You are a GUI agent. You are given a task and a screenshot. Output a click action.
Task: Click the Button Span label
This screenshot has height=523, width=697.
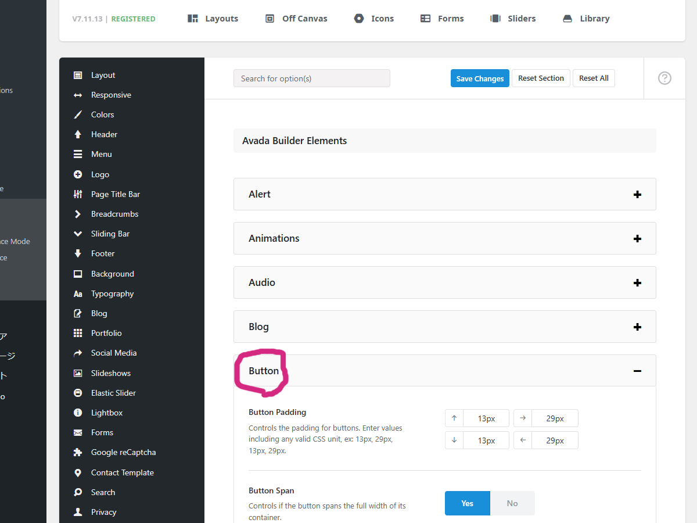tap(271, 490)
